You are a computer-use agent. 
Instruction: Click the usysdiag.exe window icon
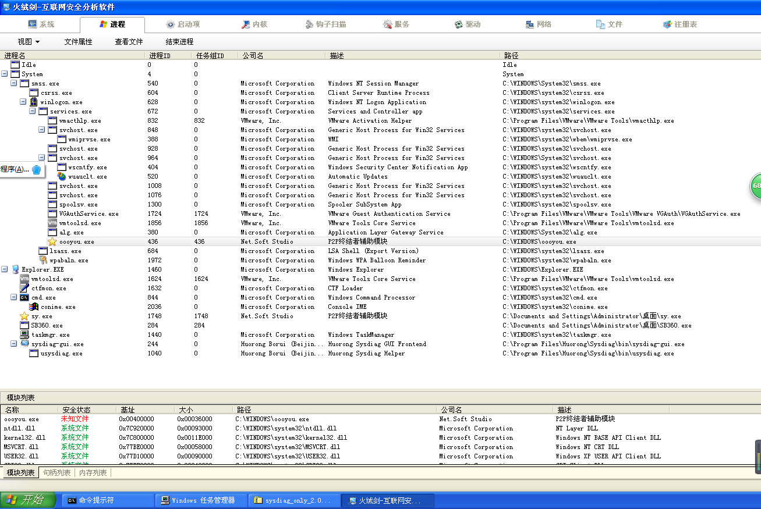tap(34, 353)
